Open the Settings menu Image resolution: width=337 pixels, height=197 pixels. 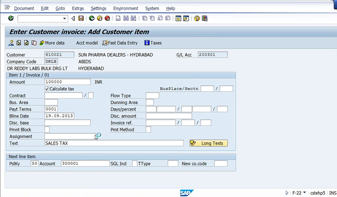98,8
